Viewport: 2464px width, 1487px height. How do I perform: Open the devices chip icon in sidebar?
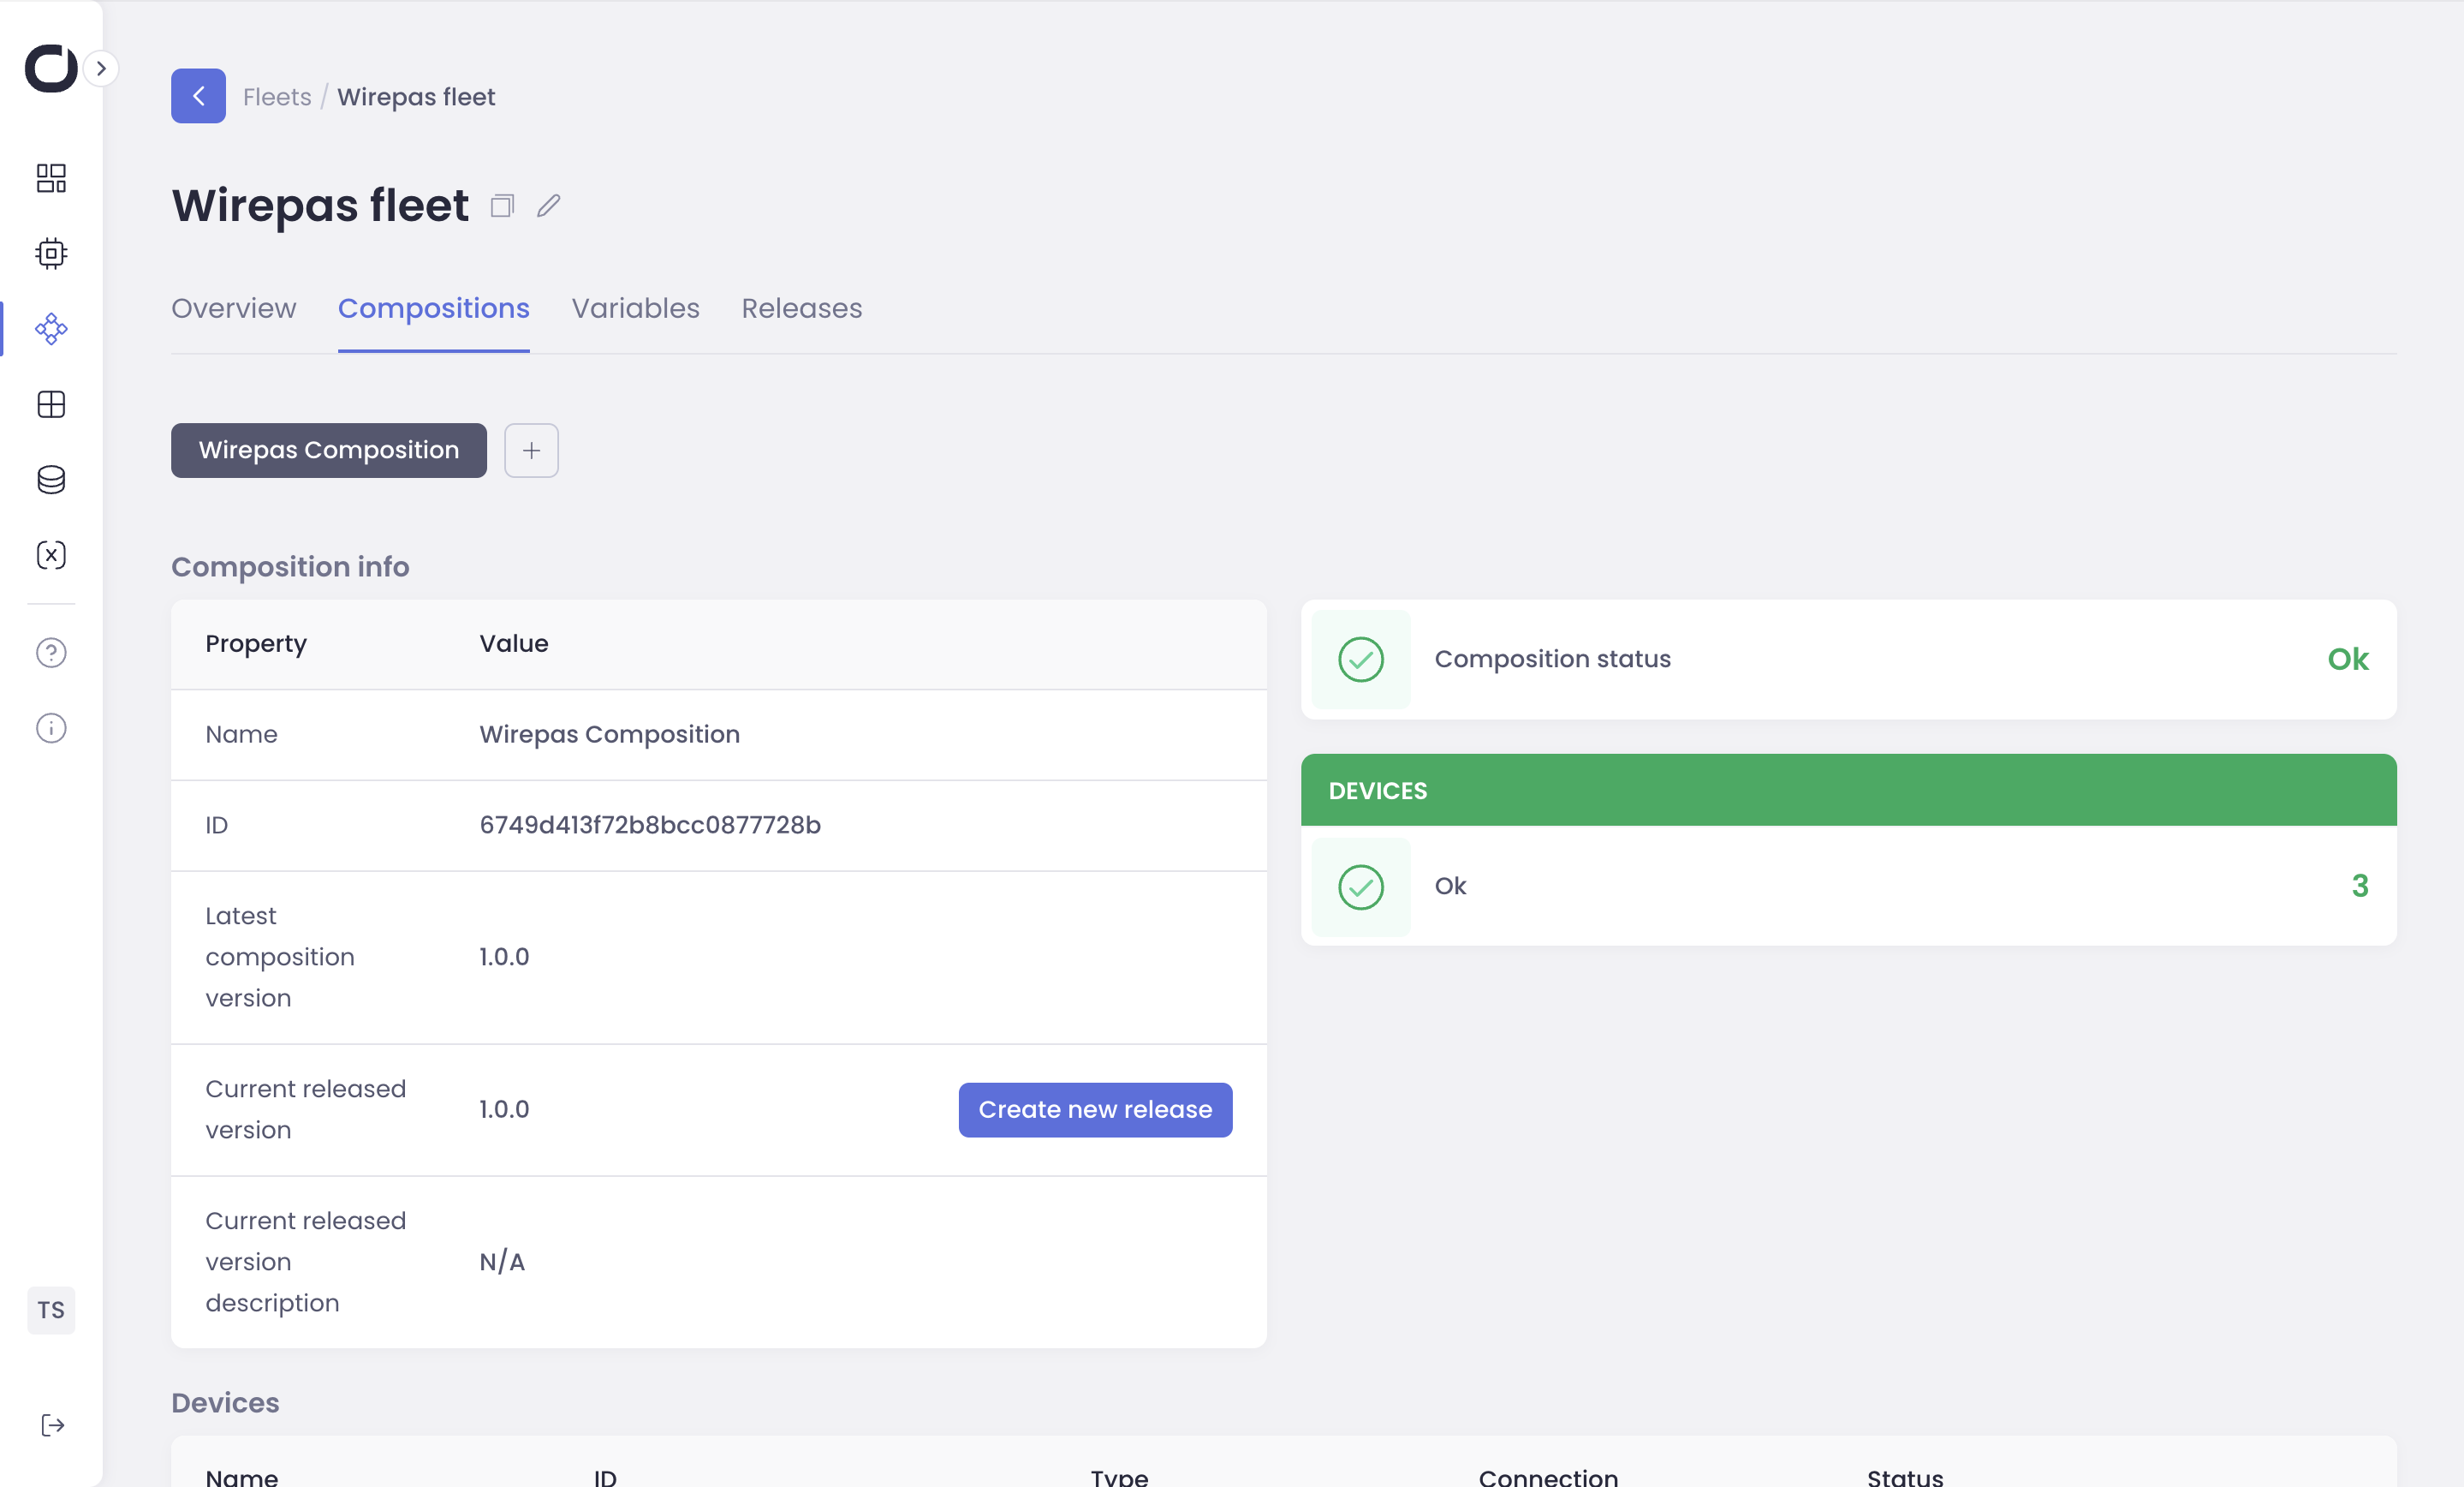(x=51, y=254)
